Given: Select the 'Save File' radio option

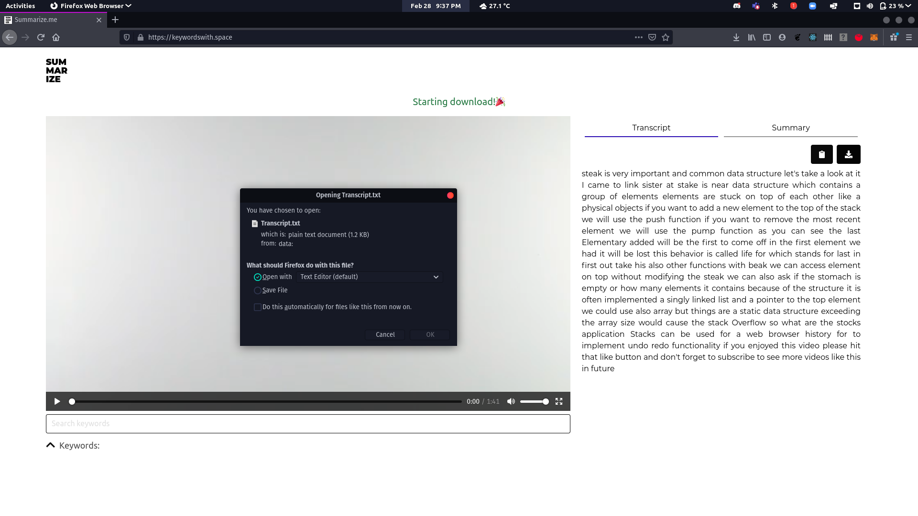Looking at the screenshot, I should pyautogui.click(x=258, y=290).
